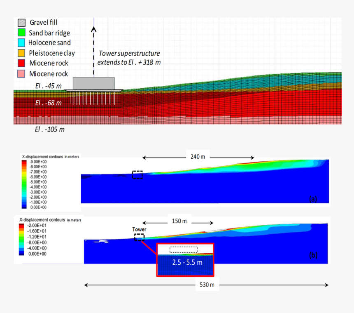Click the Tower superstructure annotation text
This screenshot has width=354, height=313.
click(x=128, y=58)
